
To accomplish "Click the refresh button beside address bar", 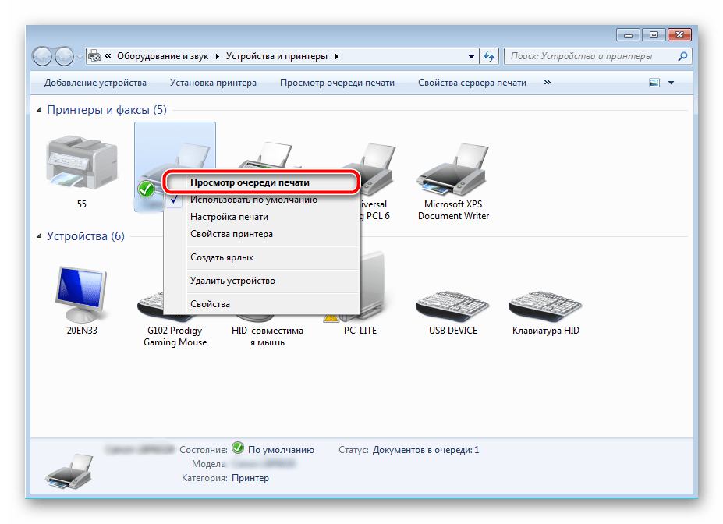I will [490, 56].
